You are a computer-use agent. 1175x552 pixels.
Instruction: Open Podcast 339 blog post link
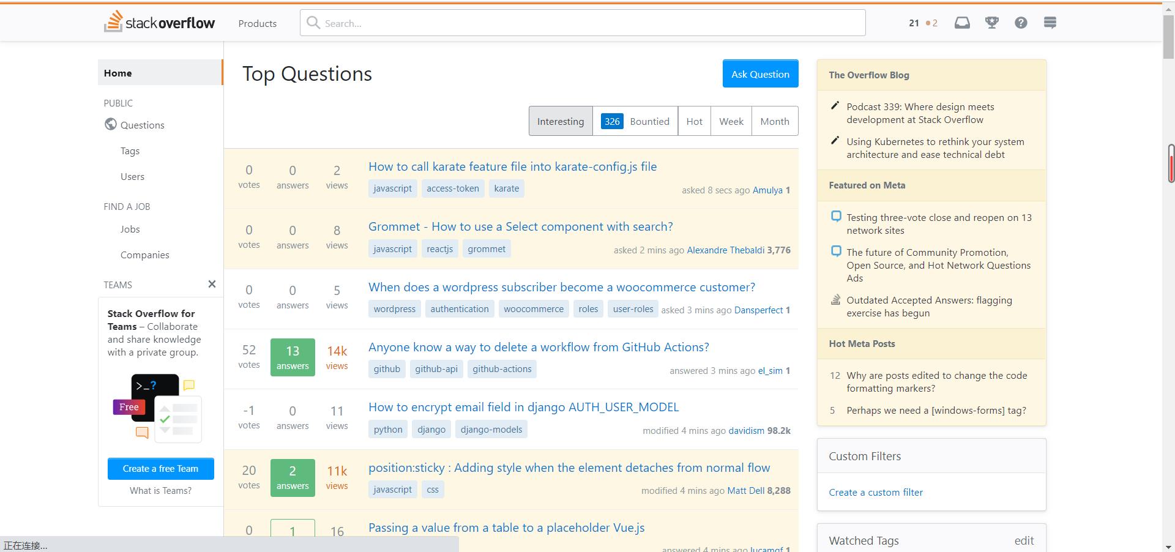point(920,113)
